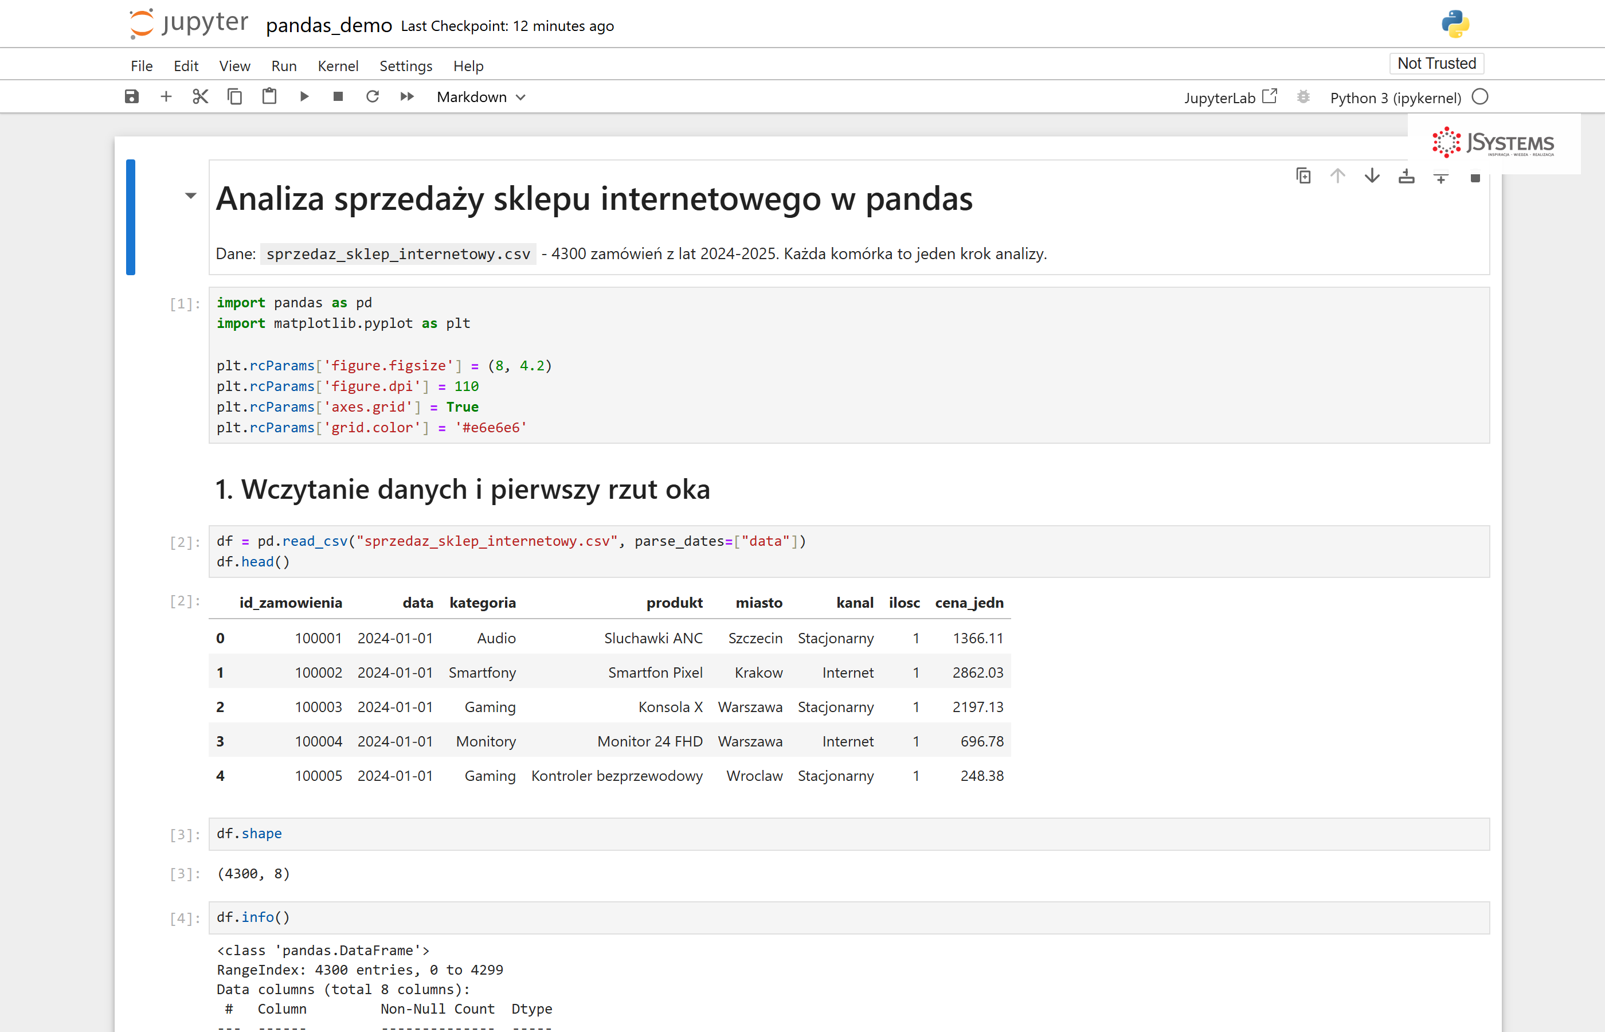This screenshot has width=1605, height=1032.
Task: Click the id_zamowienia column header
Action: coord(291,603)
